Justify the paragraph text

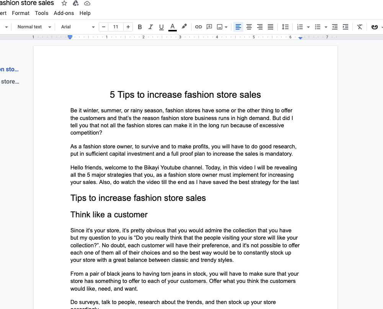[271, 27]
